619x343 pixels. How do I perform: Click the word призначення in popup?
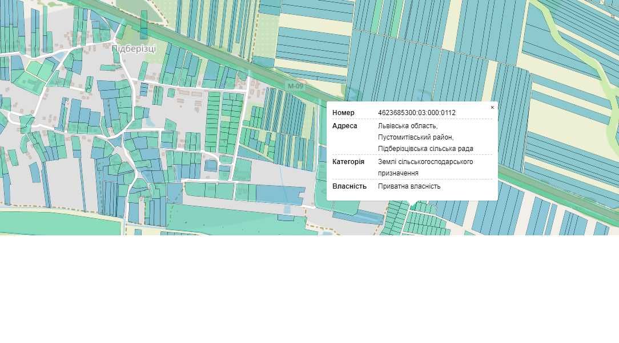398,173
